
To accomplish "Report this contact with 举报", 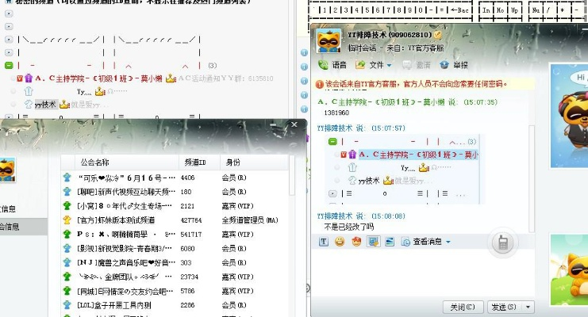I will point(454,65).
